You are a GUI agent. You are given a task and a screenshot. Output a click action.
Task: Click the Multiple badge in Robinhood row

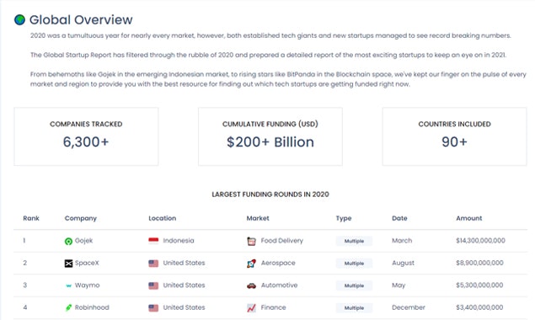click(x=354, y=307)
